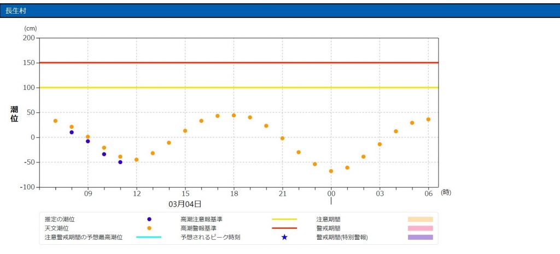Click the blue estimated tide point at 11 hour
The image size is (560, 254).
tap(120, 162)
